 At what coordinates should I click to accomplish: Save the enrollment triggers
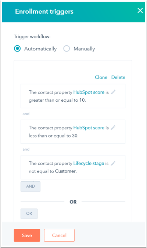(27, 235)
